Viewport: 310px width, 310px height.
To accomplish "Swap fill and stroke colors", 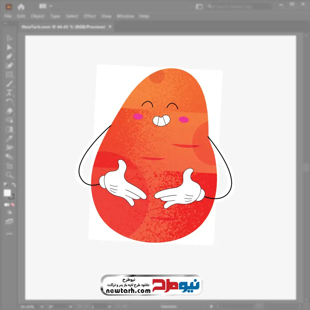I will coord(14,185).
